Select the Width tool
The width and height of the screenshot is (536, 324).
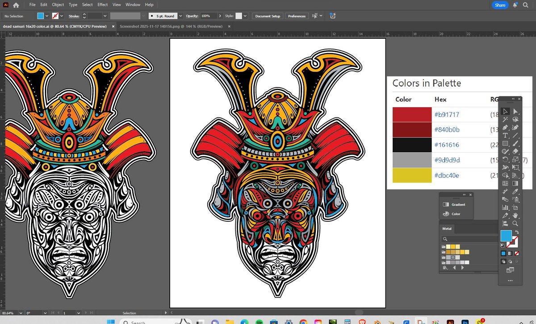click(505, 167)
